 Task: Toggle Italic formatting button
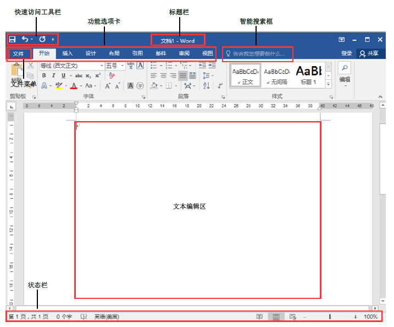pyautogui.click(x=53, y=75)
